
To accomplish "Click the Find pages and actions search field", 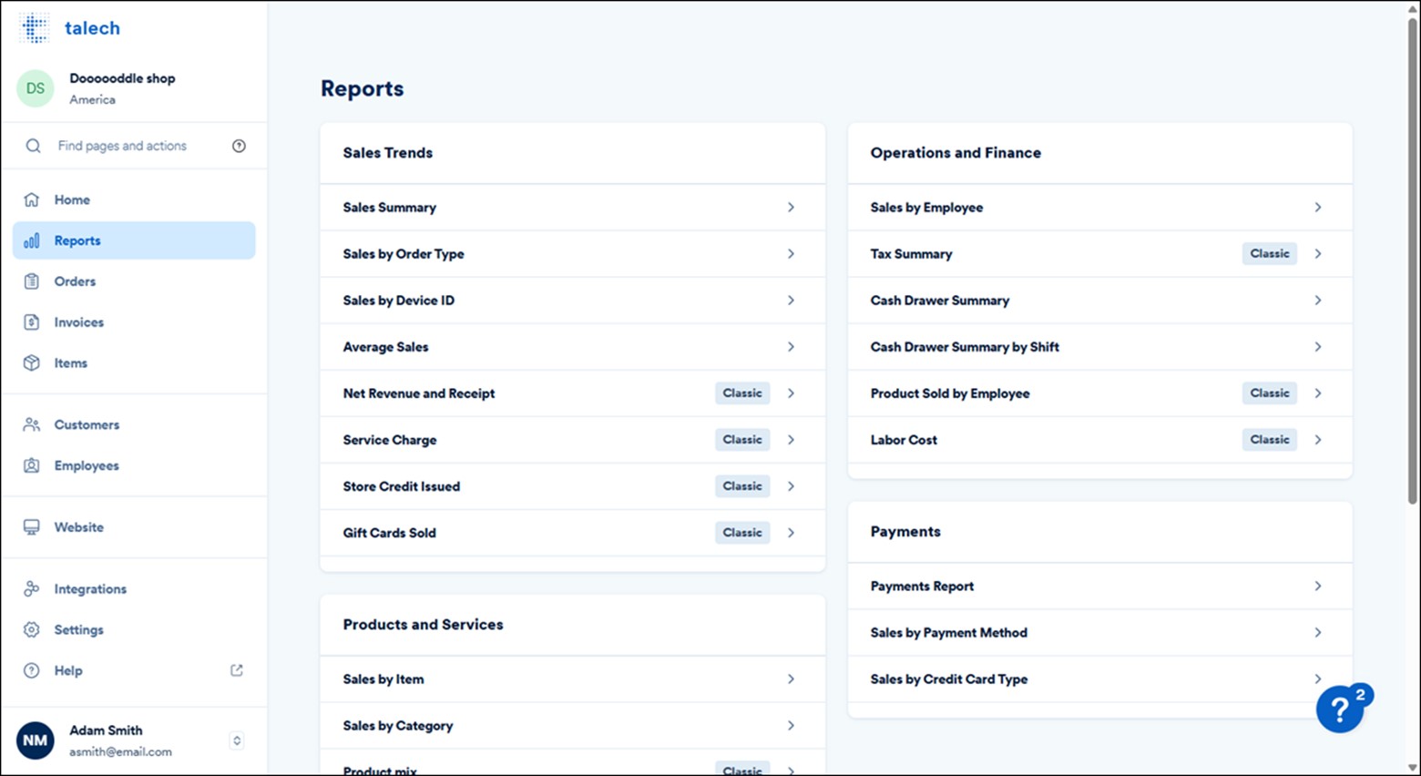I will [122, 146].
